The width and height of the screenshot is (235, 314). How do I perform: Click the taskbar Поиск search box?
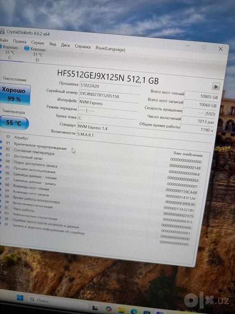[x=57, y=301]
